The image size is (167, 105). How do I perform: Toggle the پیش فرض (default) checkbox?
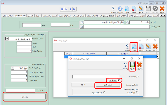(x=119, y=80)
